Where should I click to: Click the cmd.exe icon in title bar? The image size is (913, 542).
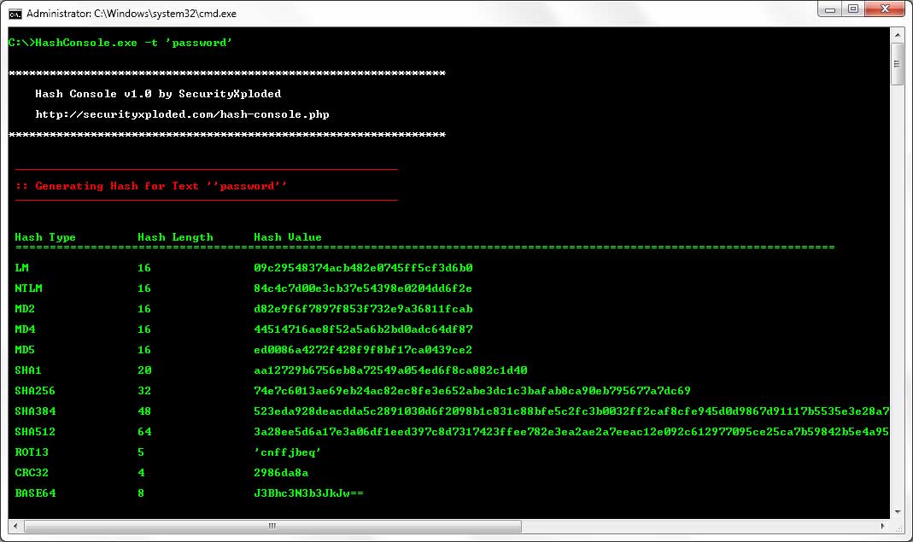(x=15, y=13)
